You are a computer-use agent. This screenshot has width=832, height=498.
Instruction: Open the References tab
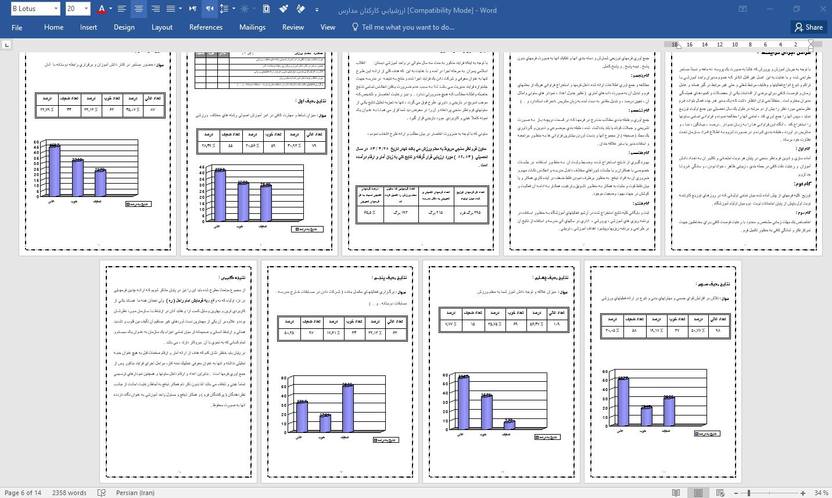coord(206,27)
